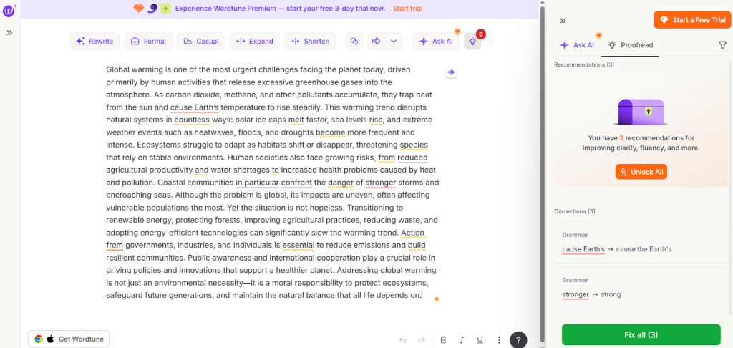Start trial link in top banner
Screen dimensions: 733x348
(407, 9)
